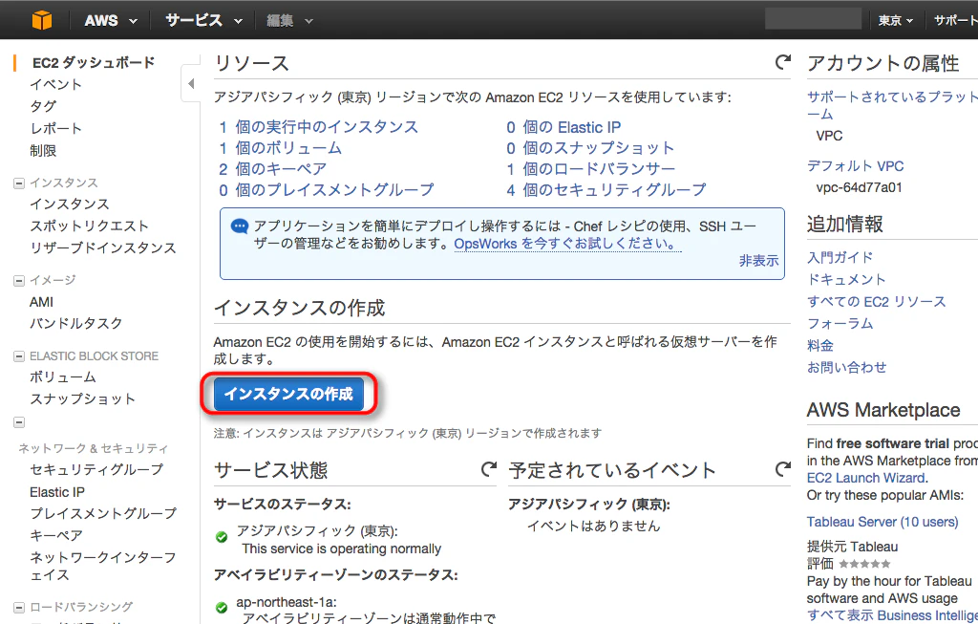Image resolution: width=978 pixels, height=624 pixels.
Task: Open the デフォルト VPC link
Action: [x=855, y=166]
